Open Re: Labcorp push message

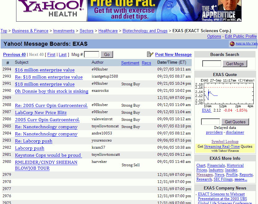click(x=33, y=141)
